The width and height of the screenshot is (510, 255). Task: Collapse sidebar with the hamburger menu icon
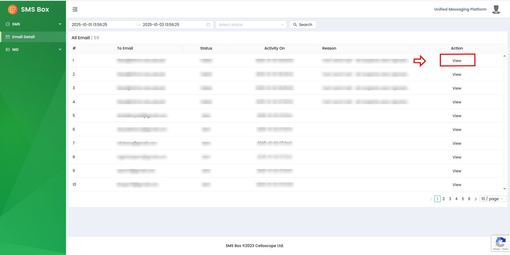point(75,10)
